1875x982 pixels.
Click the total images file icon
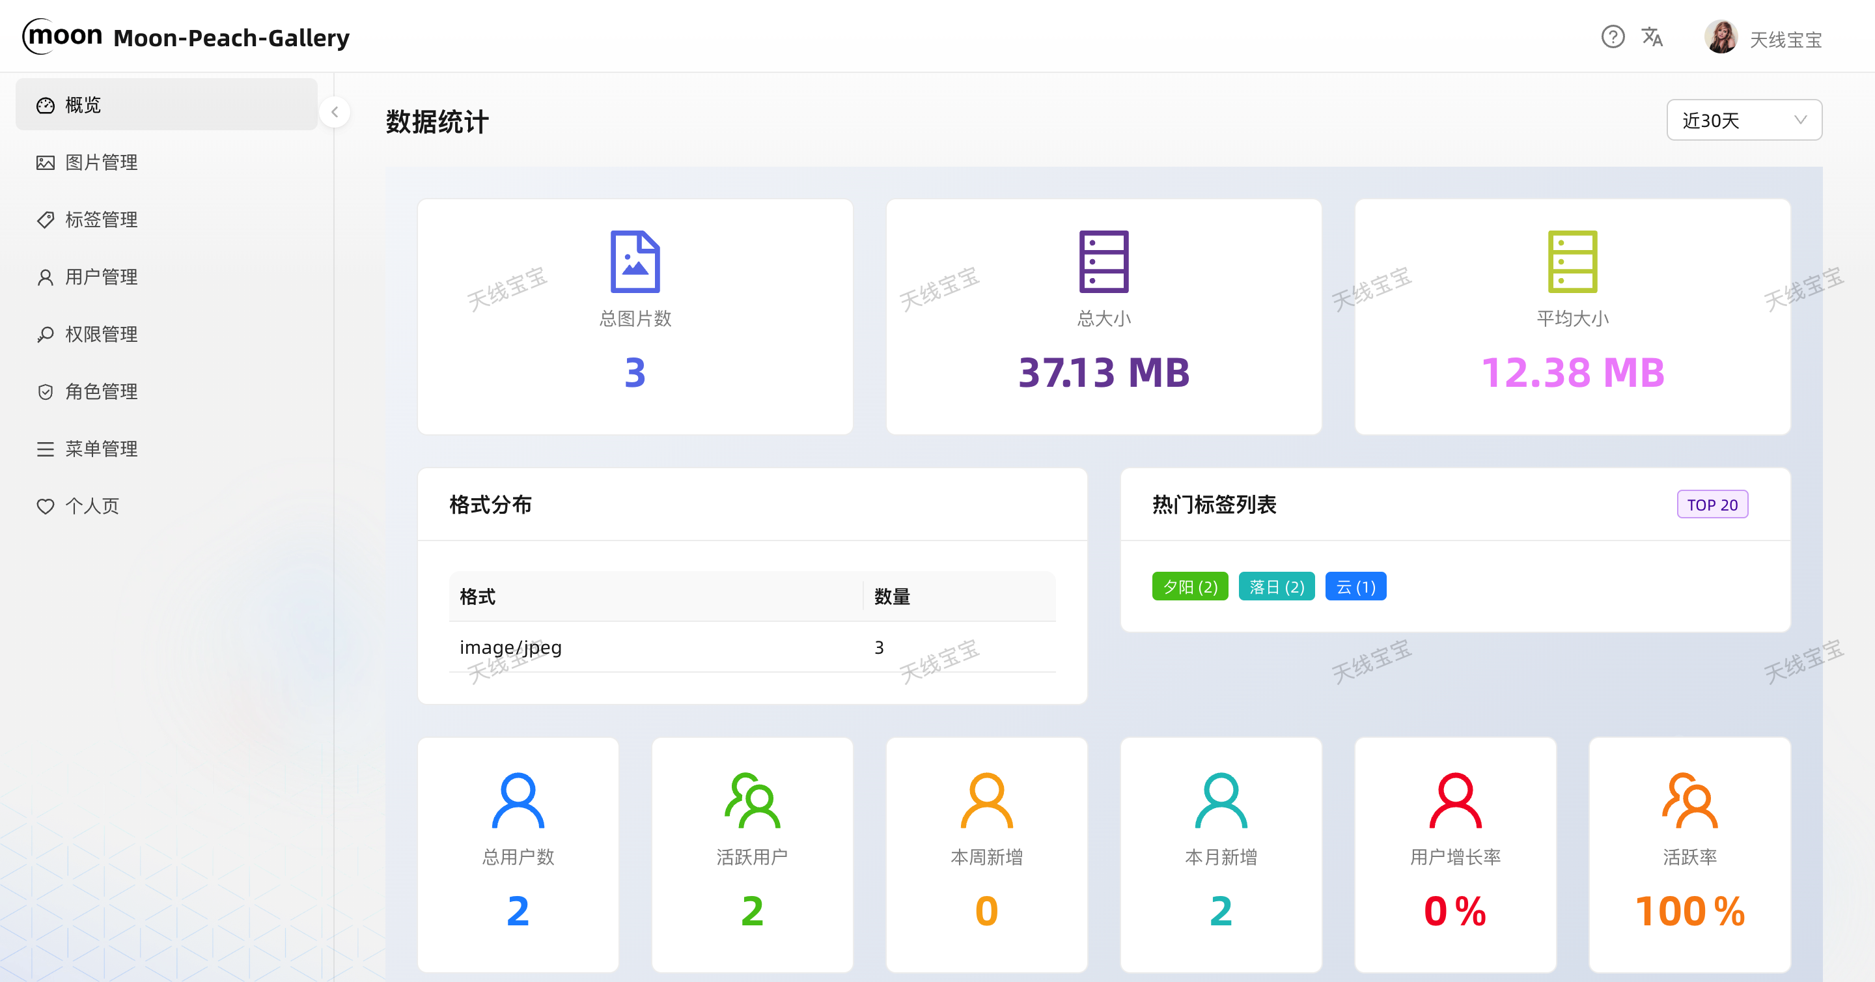point(635,261)
